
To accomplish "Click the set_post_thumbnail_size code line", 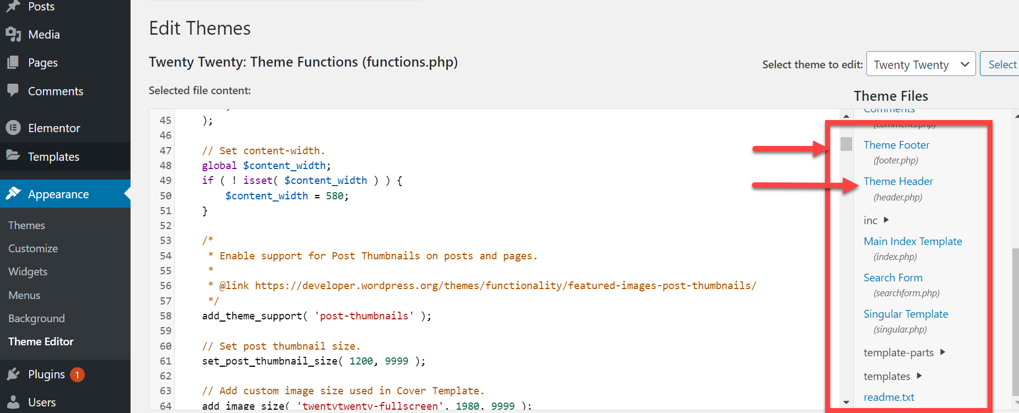I will click(x=313, y=361).
